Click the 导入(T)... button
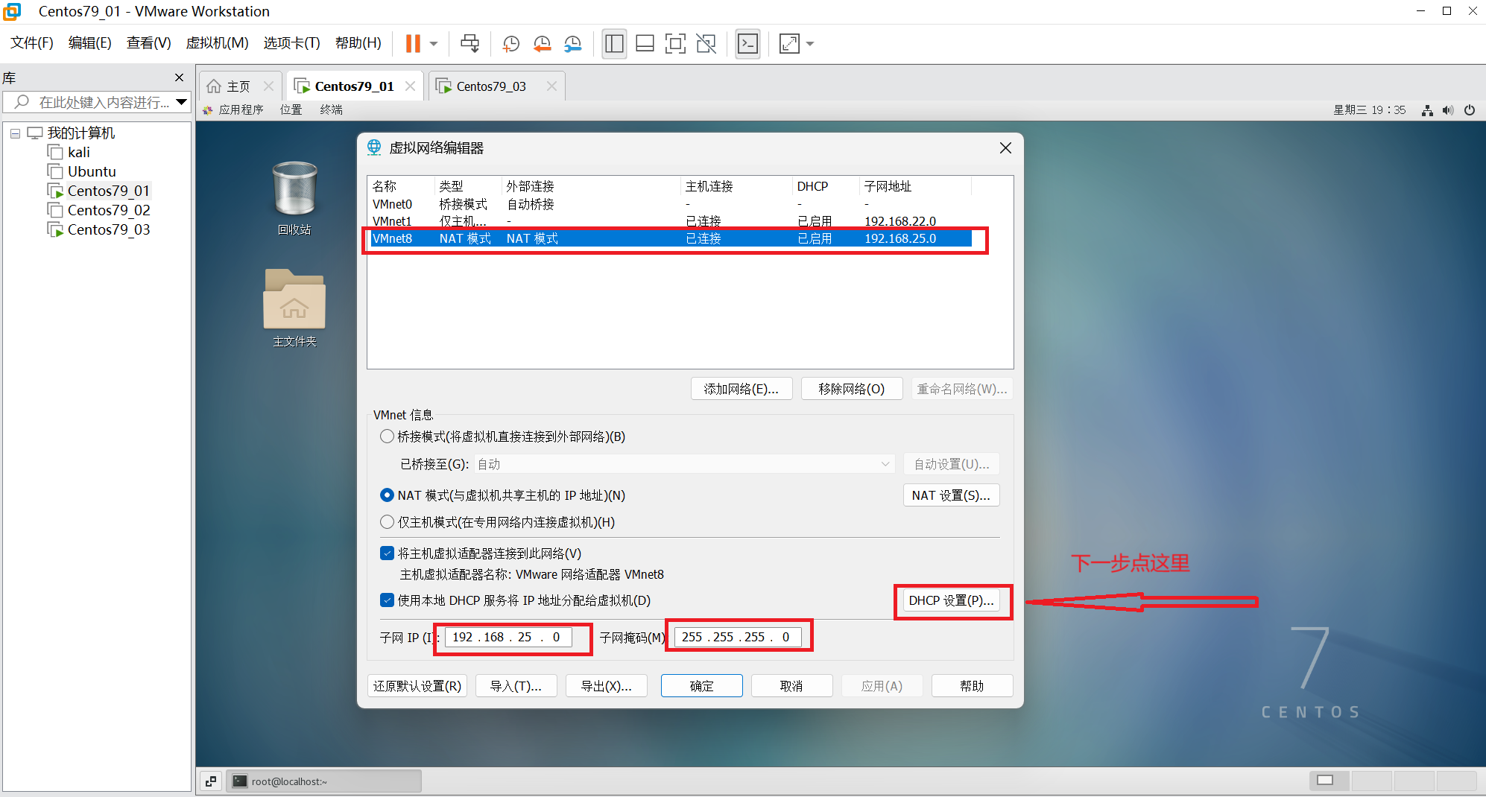 (516, 686)
